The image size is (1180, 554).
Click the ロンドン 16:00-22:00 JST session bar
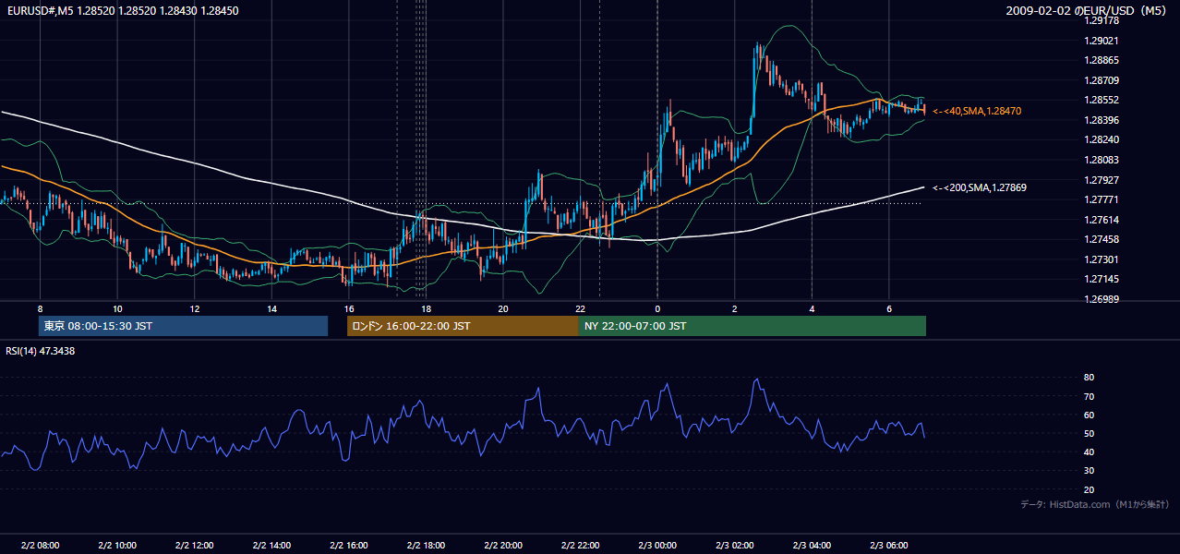[463, 326]
